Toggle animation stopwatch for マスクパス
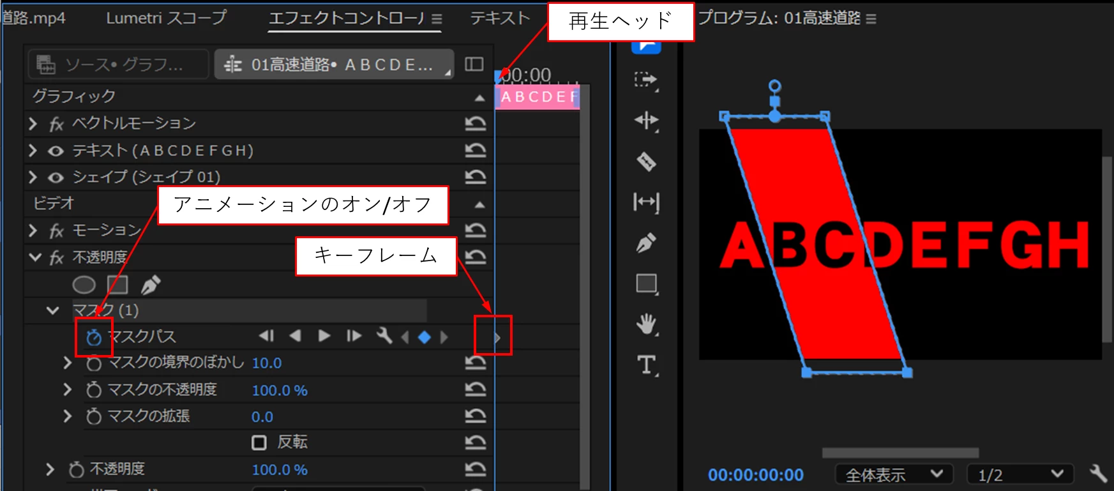This screenshot has height=491, width=1114. (94, 336)
